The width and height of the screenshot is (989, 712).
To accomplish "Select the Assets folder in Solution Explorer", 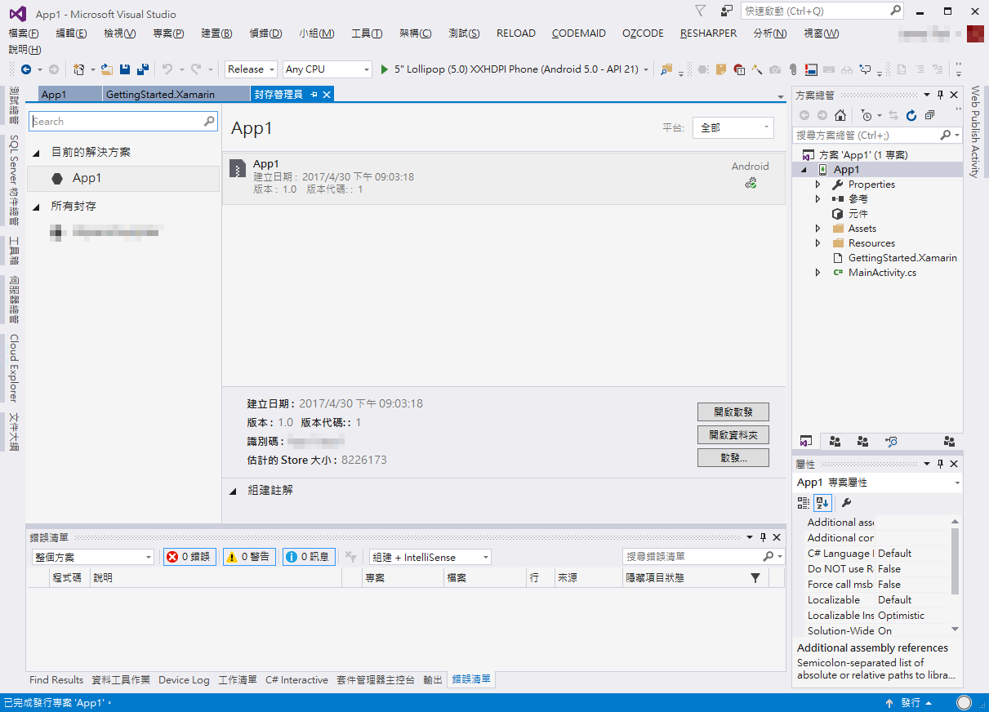I will tap(862, 229).
